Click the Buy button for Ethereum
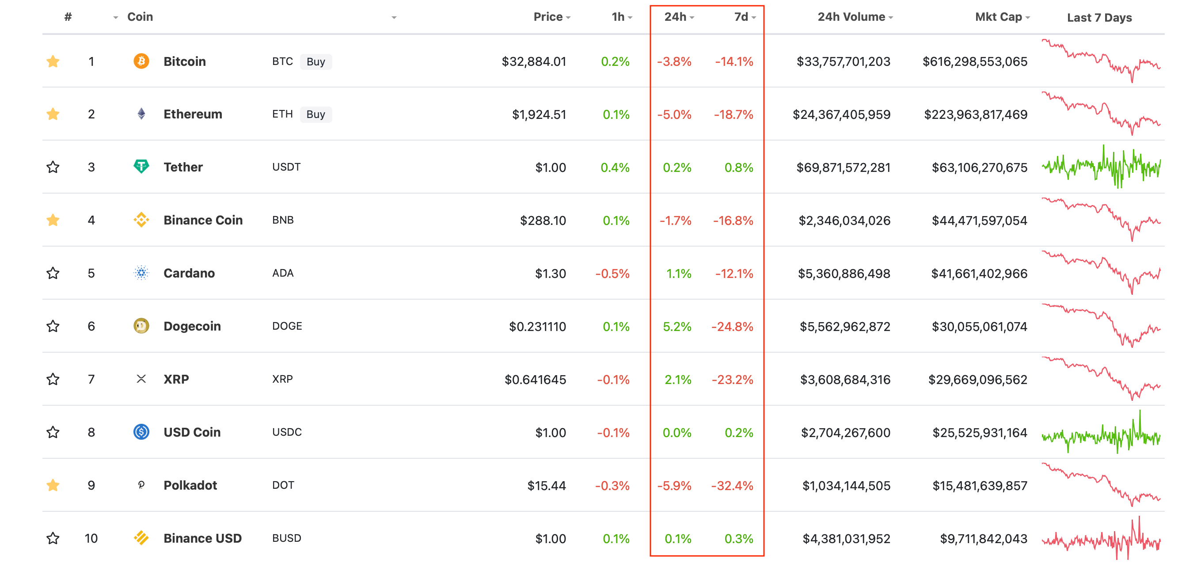 tap(315, 114)
